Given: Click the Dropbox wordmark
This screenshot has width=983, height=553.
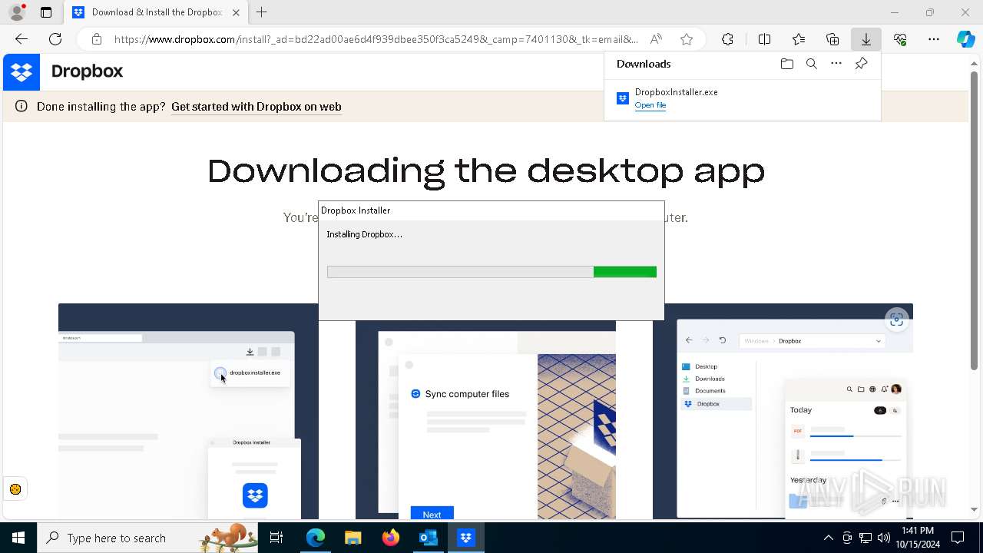Looking at the screenshot, I should click(x=87, y=71).
